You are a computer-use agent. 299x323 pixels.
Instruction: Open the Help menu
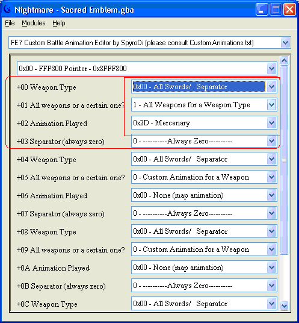[x=59, y=23]
